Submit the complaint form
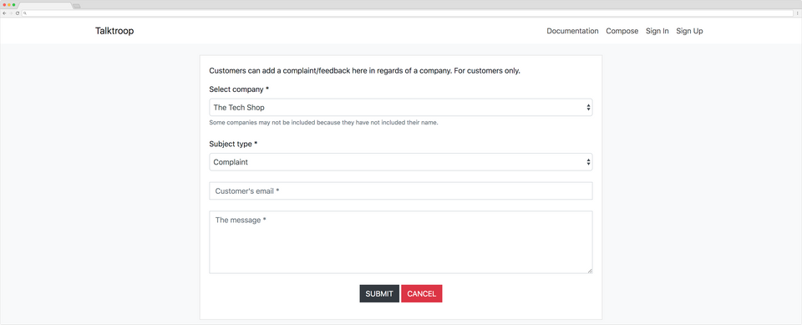Screen dimensions: 802x325 pos(379,294)
